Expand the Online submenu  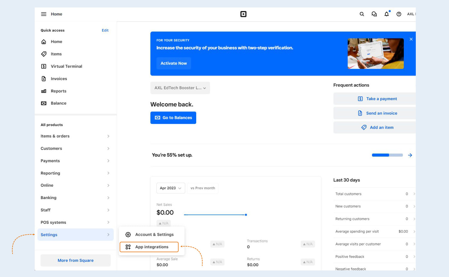click(108, 185)
